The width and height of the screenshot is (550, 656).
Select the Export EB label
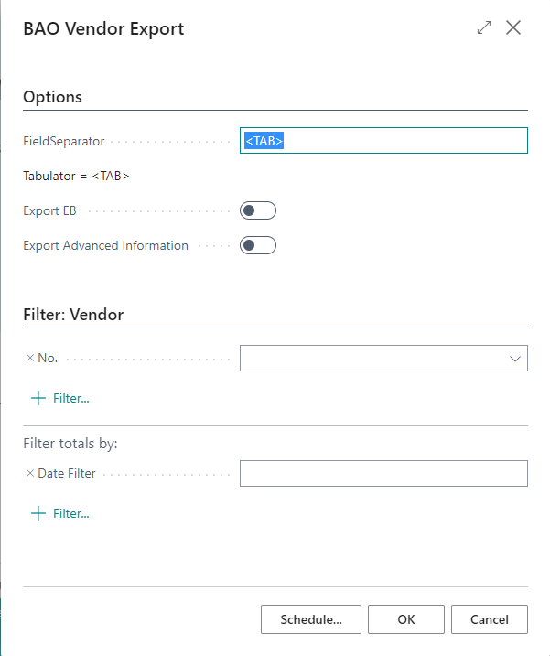click(x=49, y=210)
